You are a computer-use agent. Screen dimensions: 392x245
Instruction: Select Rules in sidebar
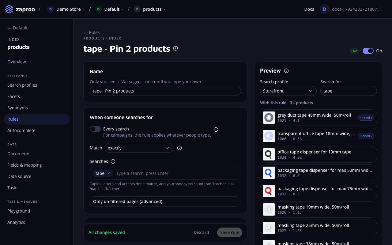click(37, 119)
